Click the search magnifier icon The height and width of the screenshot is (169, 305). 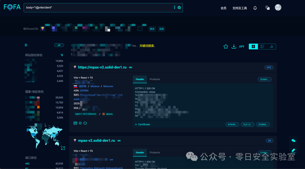coord(179,8)
